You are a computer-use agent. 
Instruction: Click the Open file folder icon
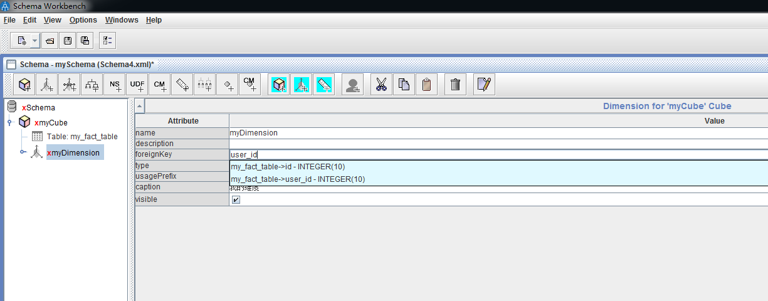click(50, 41)
